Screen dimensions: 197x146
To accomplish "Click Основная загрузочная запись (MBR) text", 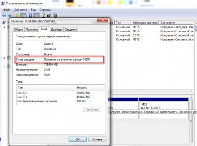I will point(67,59).
